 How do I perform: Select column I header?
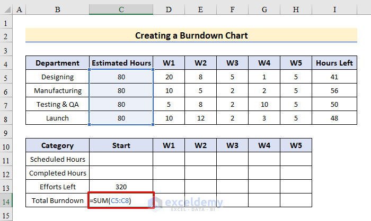pos(334,10)
